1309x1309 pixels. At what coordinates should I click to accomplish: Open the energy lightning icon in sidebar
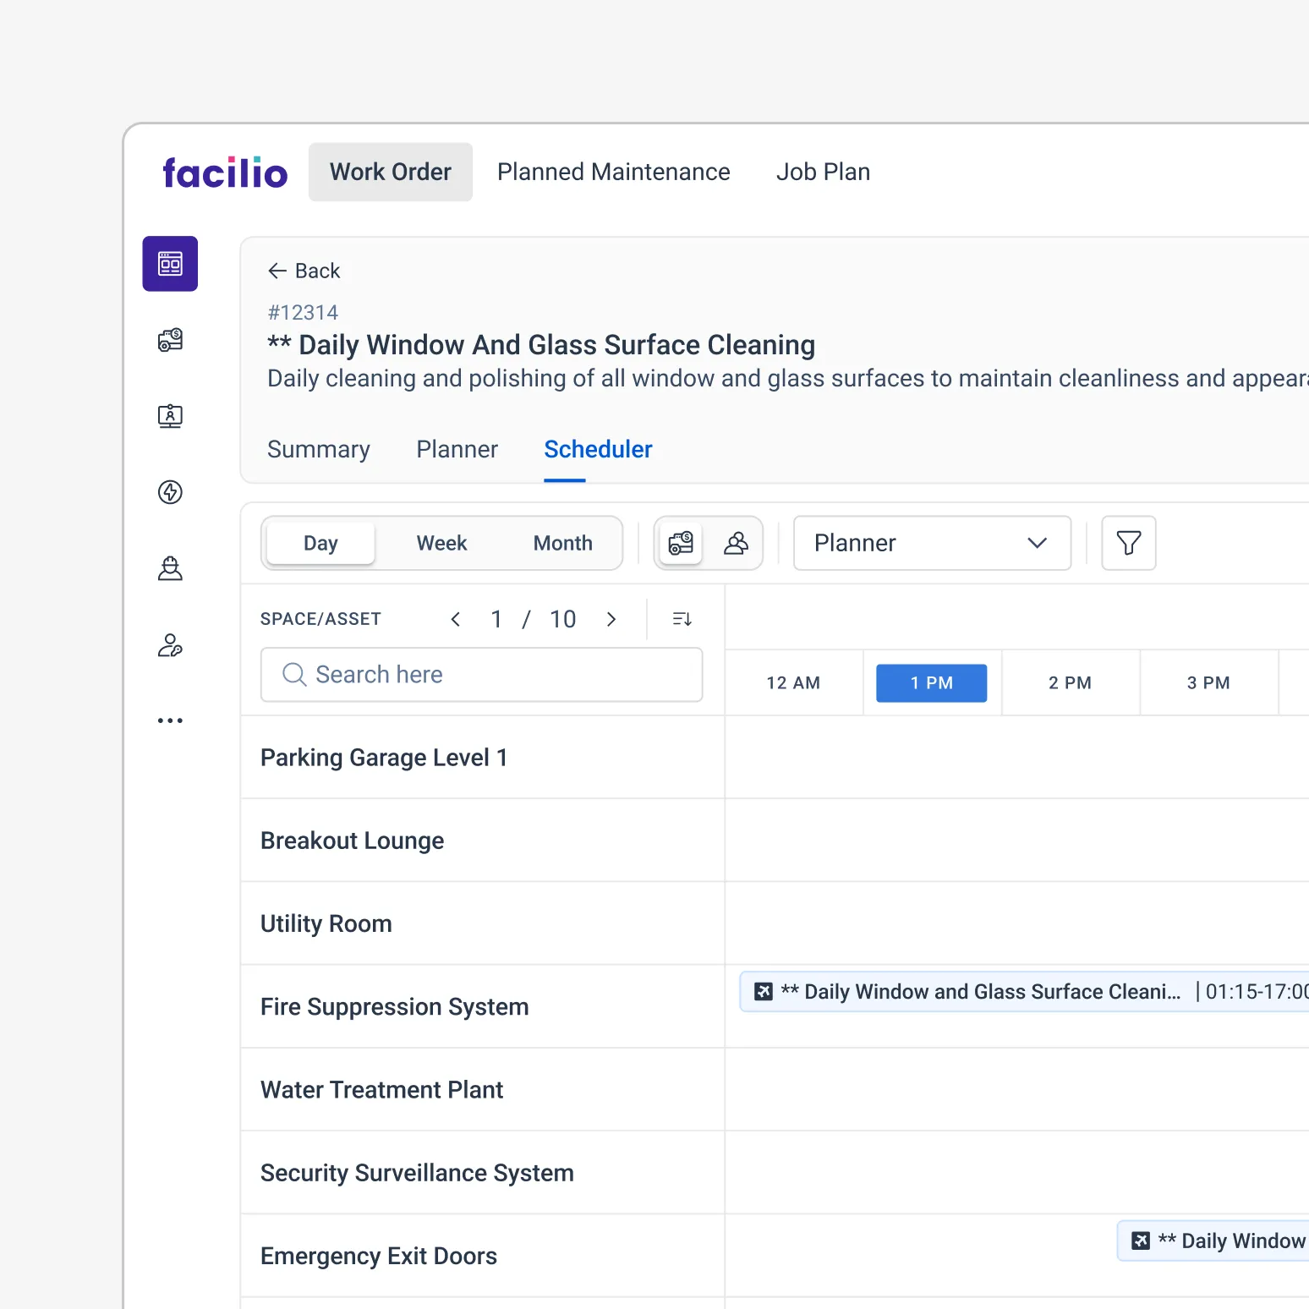point(170,492)
